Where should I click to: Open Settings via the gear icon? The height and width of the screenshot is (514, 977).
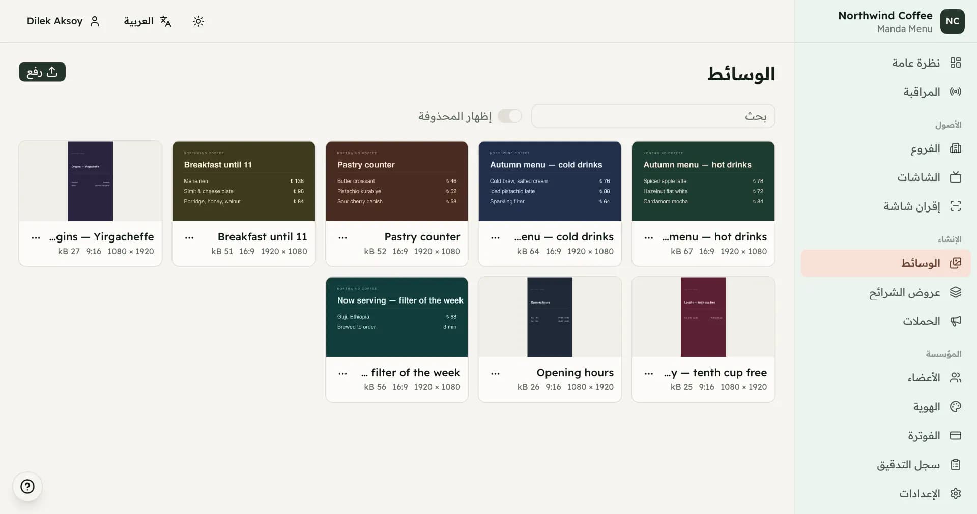[956, 494]
